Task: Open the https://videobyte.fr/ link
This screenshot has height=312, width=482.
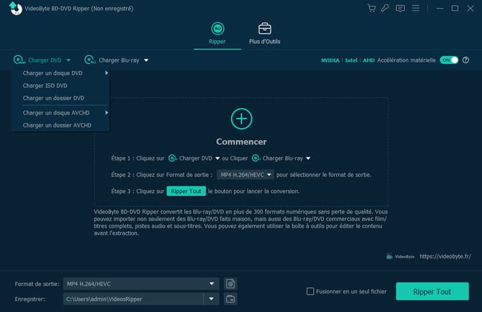Action: (445, 256)
